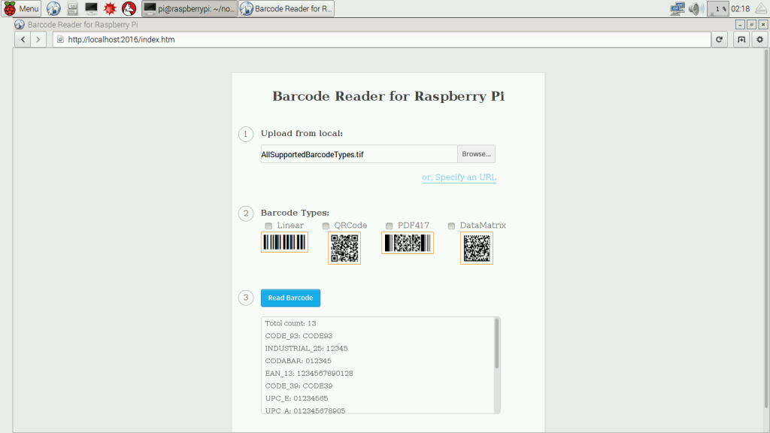Open the Wolfram wolf icon
The width and height of the screenshot is (770, 433).
(129, 9)
